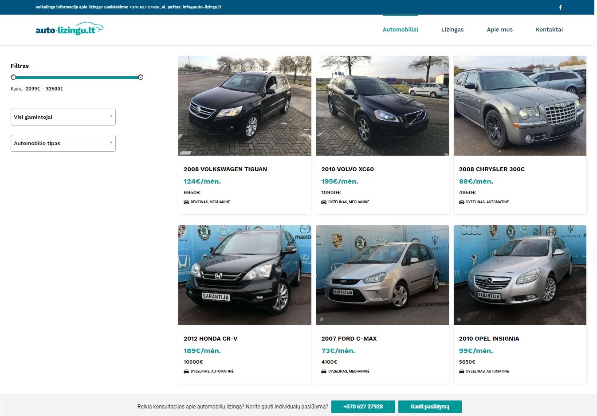Open the Automobiliai menu item
This screenshot has width=597, height=416.
click(x=401, y=29)
